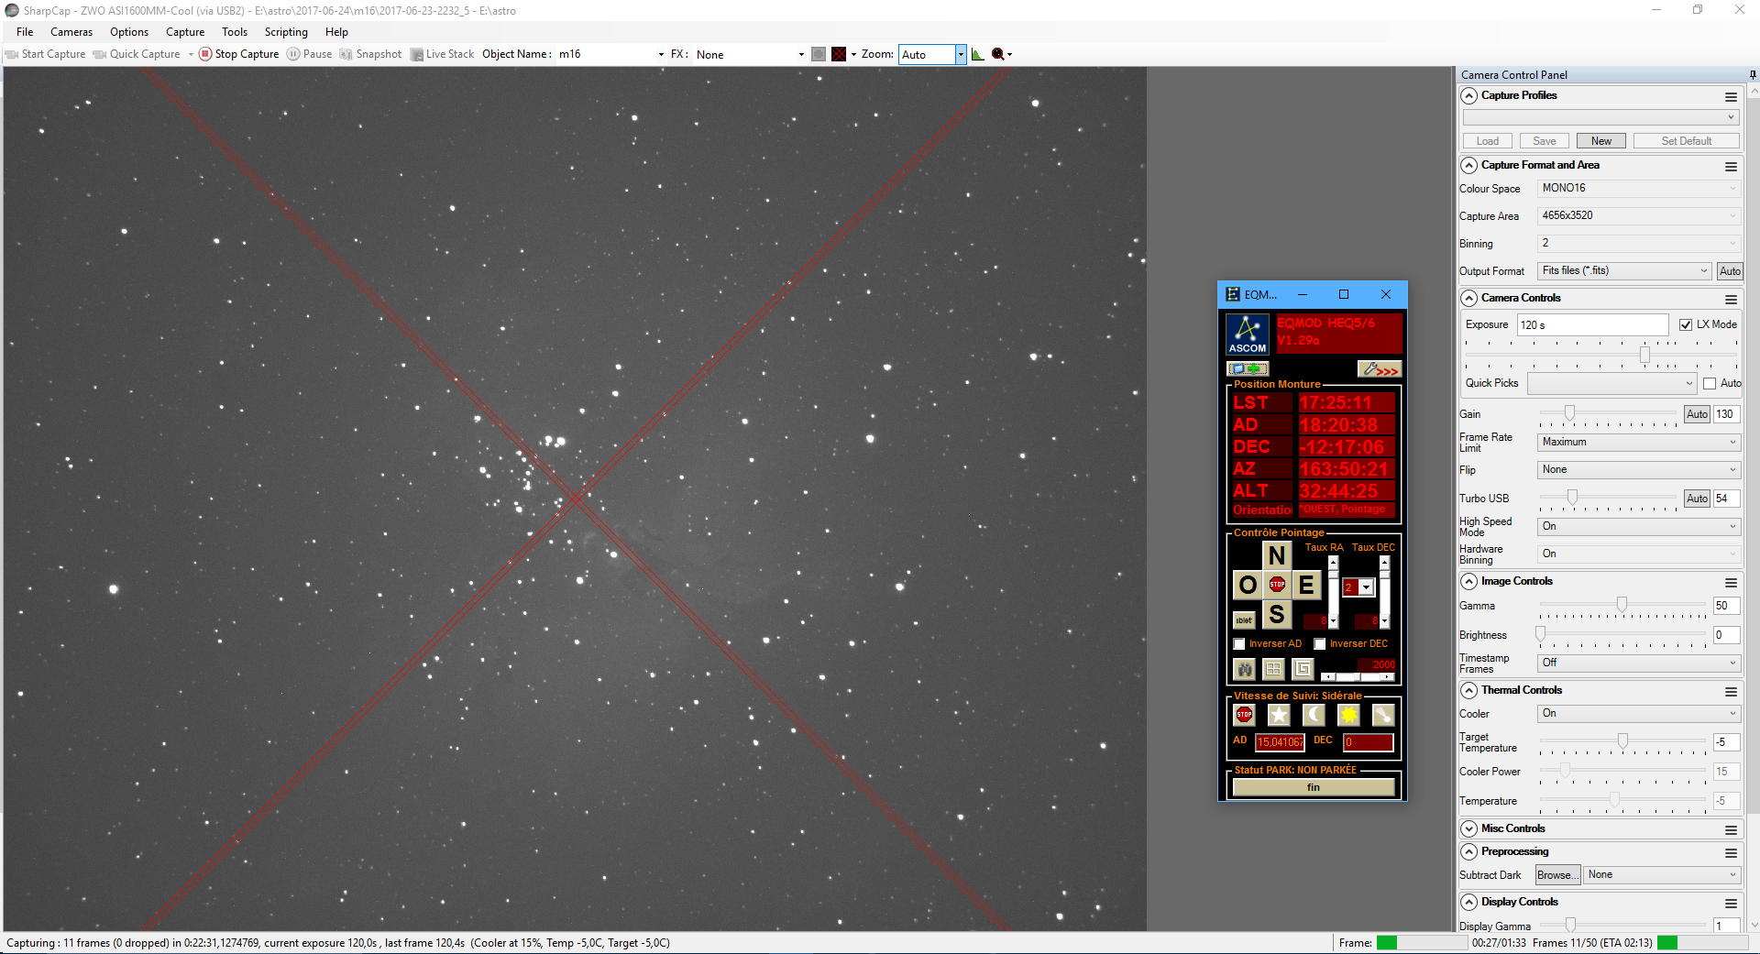Click the Load profile button
The height and width of the screenshot is (954, 1760).
tap(1488, 141)
